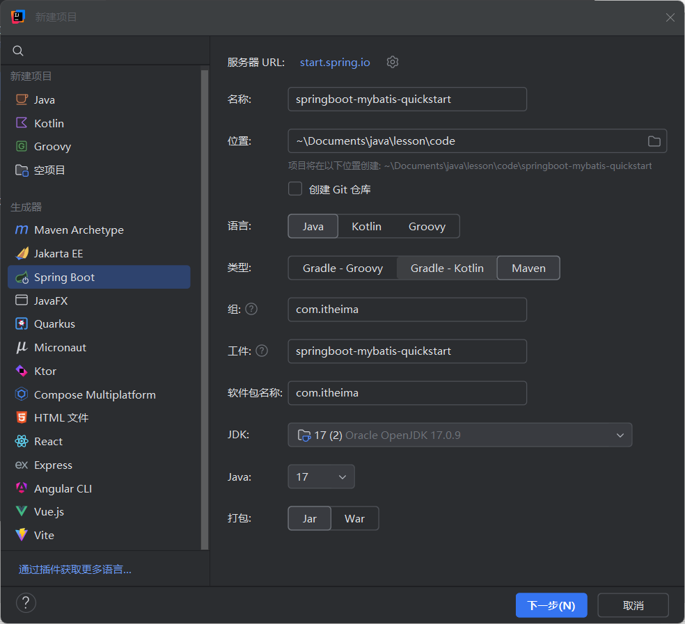Select Quarkus generator label
Viewport: 685px width, 624px height.
click(54, 323)
